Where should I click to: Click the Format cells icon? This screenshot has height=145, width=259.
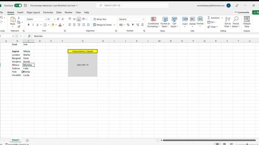coord(200,19)
